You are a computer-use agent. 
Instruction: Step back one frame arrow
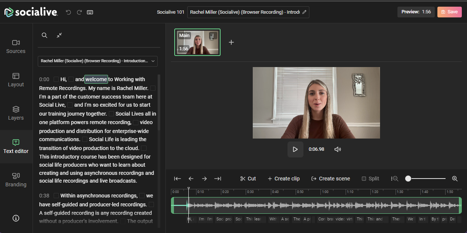point(191,179)
